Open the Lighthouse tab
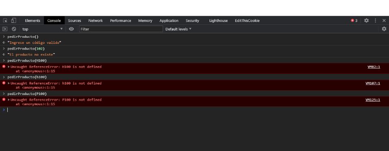The height and width of the screenshot is (151, 389). (219, 21)
